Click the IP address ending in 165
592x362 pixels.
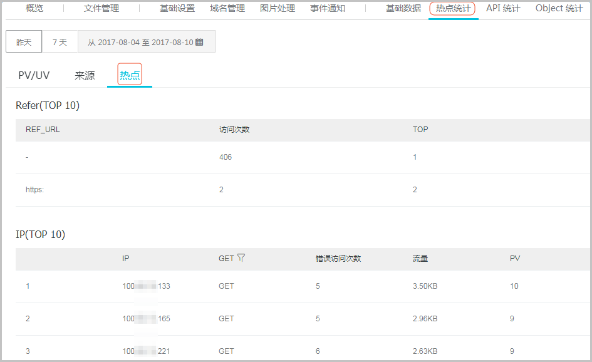[146, 319]
